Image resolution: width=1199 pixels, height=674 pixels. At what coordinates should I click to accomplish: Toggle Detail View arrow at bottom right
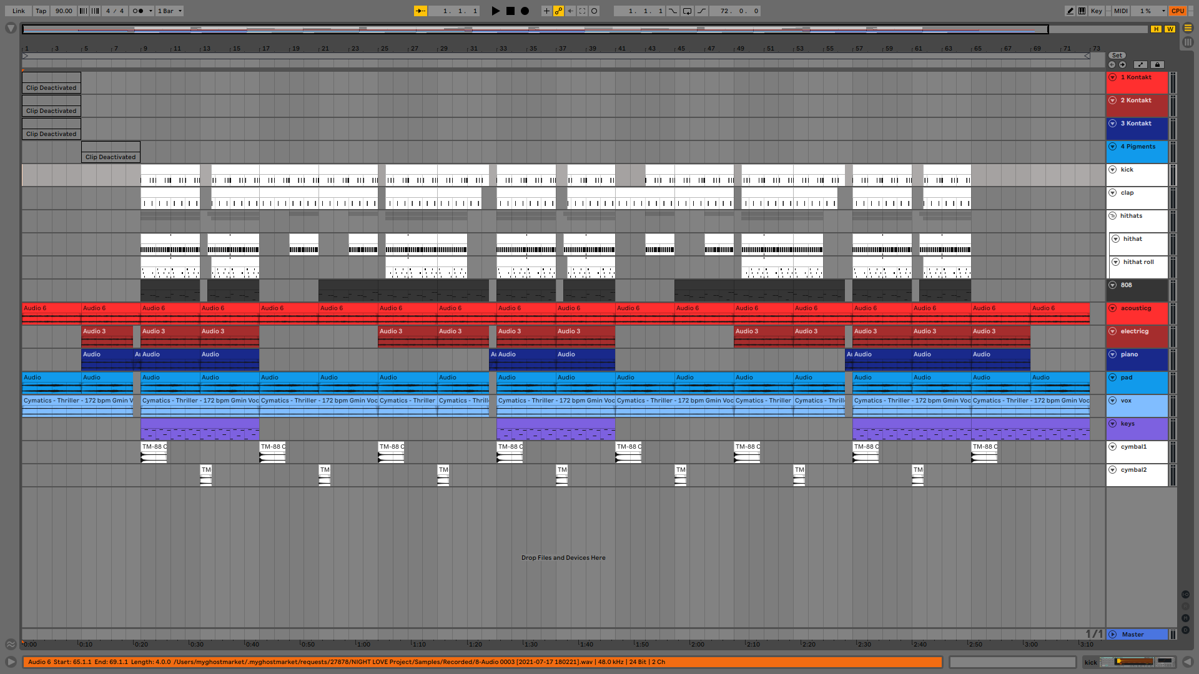tap(1187, 662)
